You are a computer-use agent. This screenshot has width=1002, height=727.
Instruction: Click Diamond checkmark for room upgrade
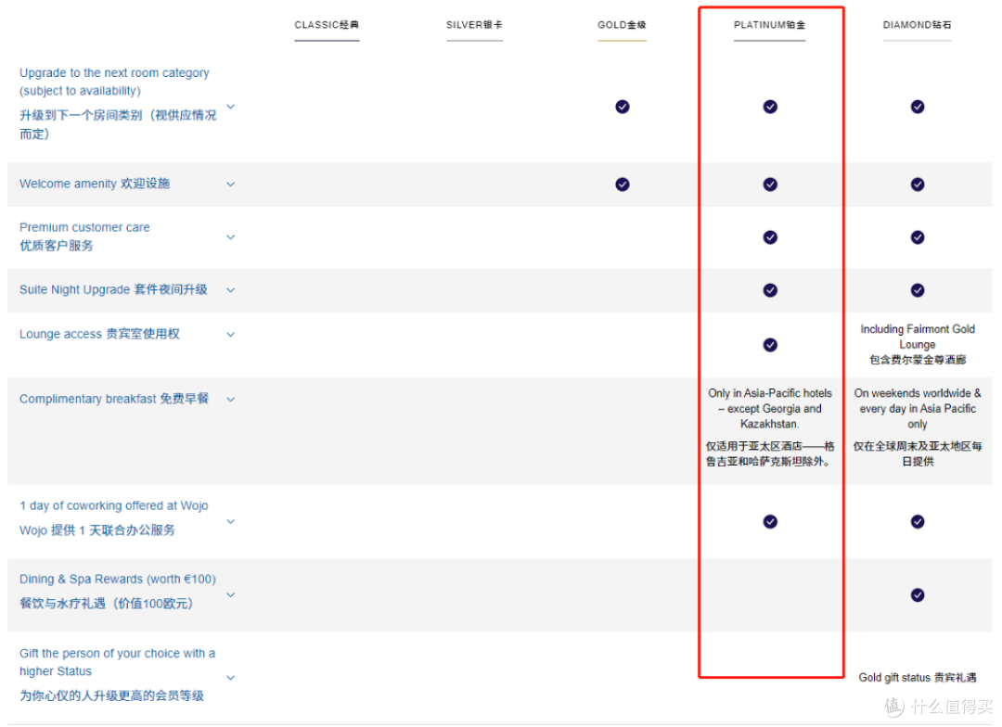[x=918, y=107]
